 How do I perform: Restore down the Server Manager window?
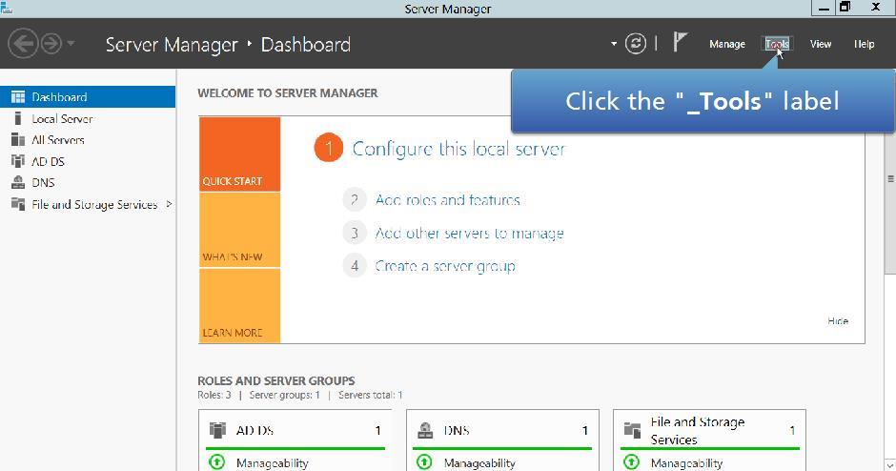point(845,7)
